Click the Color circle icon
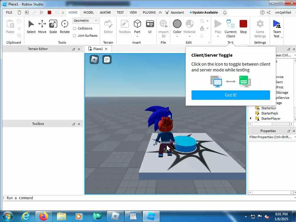This screenshot has height=222, width=296. click(x=177, y=24)
